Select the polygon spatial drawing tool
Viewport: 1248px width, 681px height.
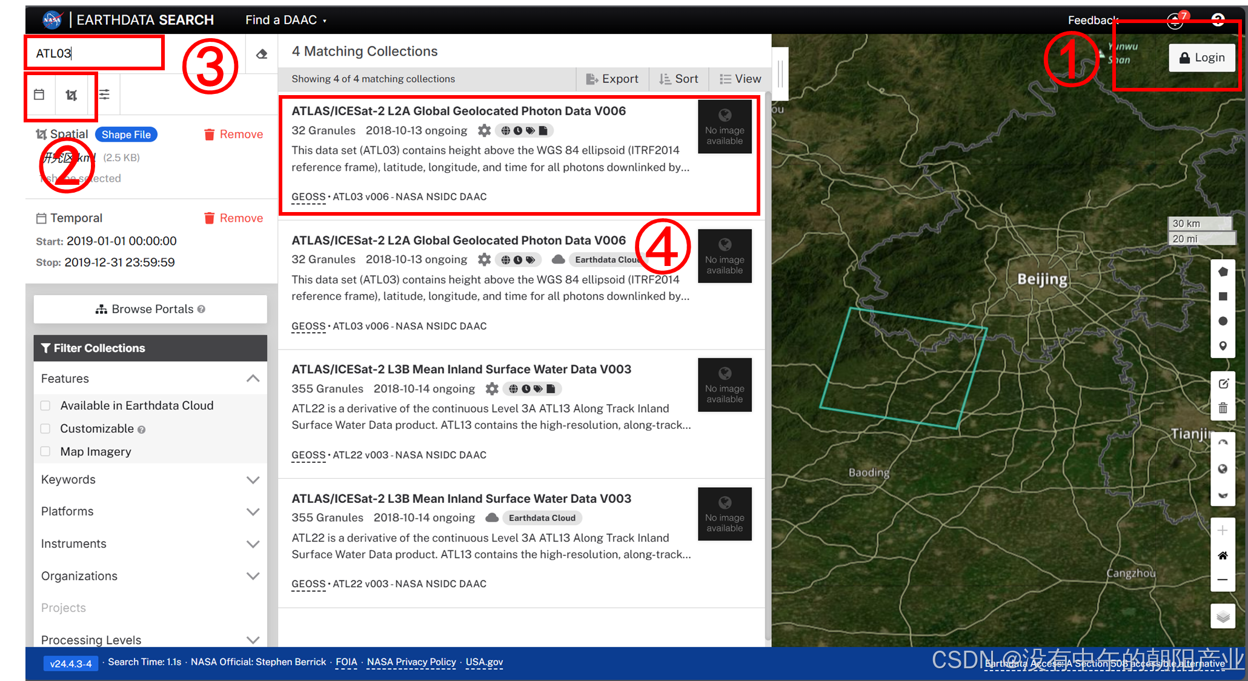click(1223, 272)
